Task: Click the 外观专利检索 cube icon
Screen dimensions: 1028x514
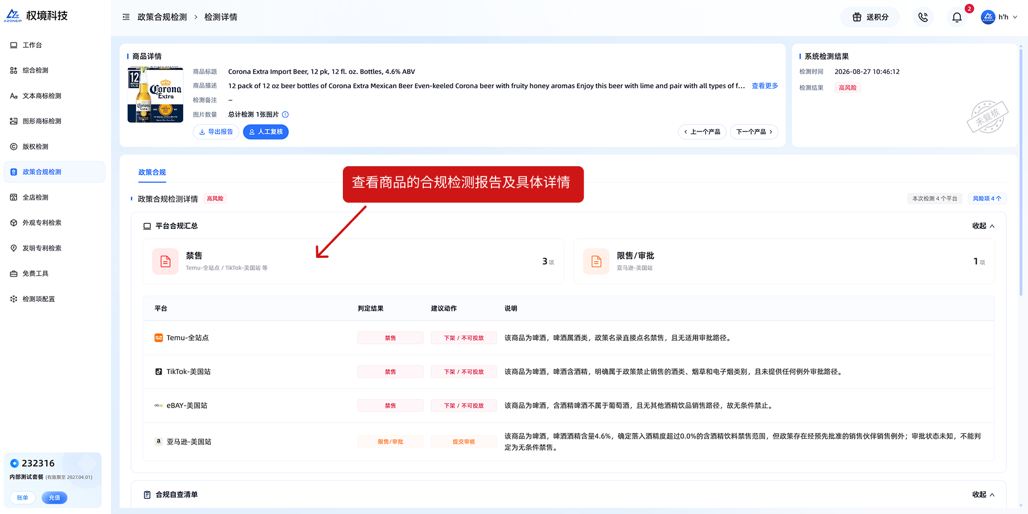Action: [x=14, y=223]
